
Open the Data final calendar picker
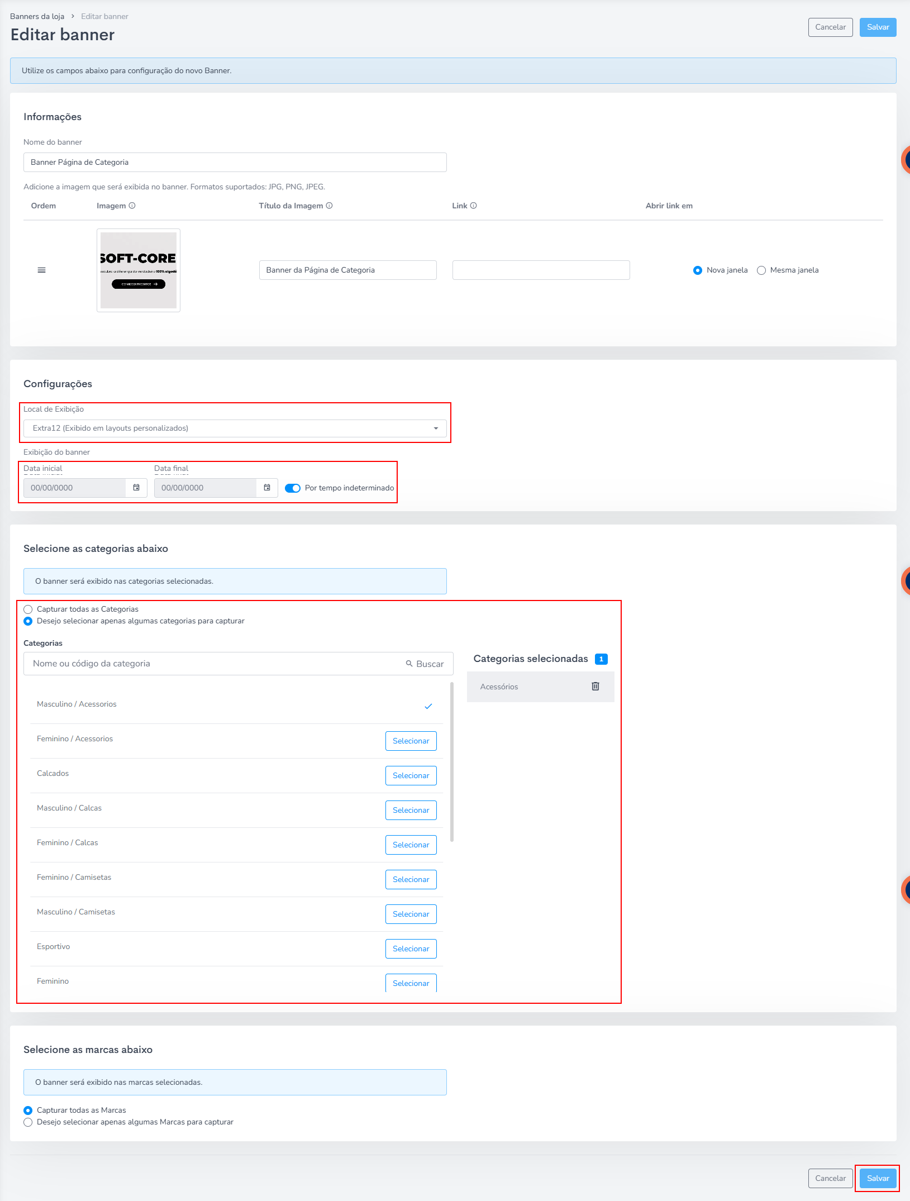coord(267,488)
